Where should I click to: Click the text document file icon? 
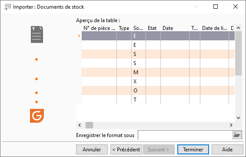[x=37, y=34]
